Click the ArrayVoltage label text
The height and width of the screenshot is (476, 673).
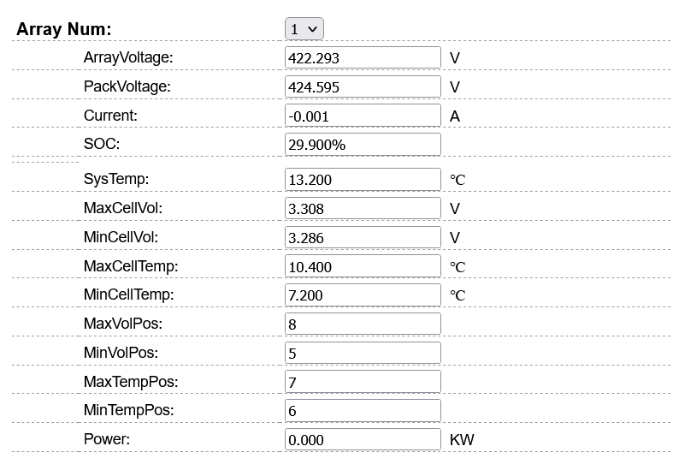coord(128,57)
